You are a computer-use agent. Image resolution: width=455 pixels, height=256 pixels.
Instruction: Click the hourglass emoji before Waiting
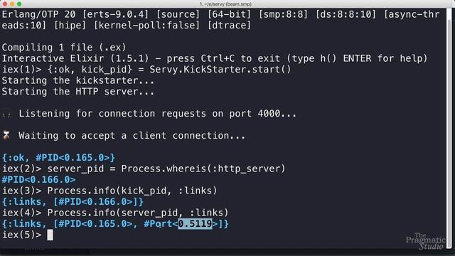point(6,136)
